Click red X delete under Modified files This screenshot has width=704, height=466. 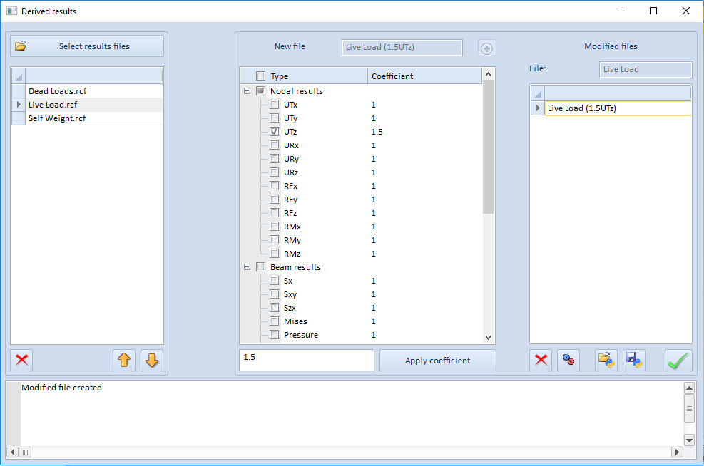tap(541, 361)
